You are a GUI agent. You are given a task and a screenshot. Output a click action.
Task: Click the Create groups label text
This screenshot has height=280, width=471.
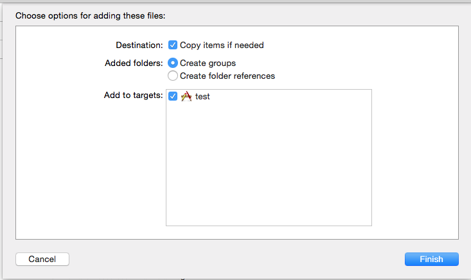tap(208, 63)
